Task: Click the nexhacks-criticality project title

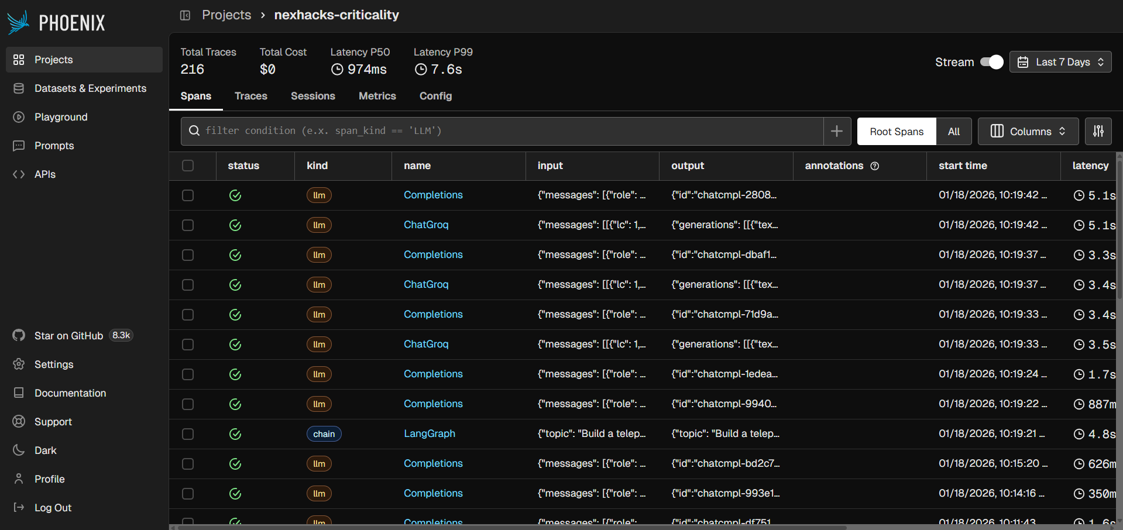Action: 336,15
